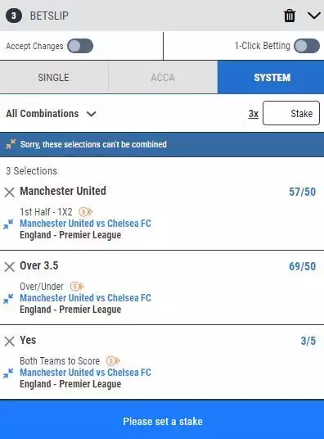Remove the Over 3.5 selection

click(10, 267)
